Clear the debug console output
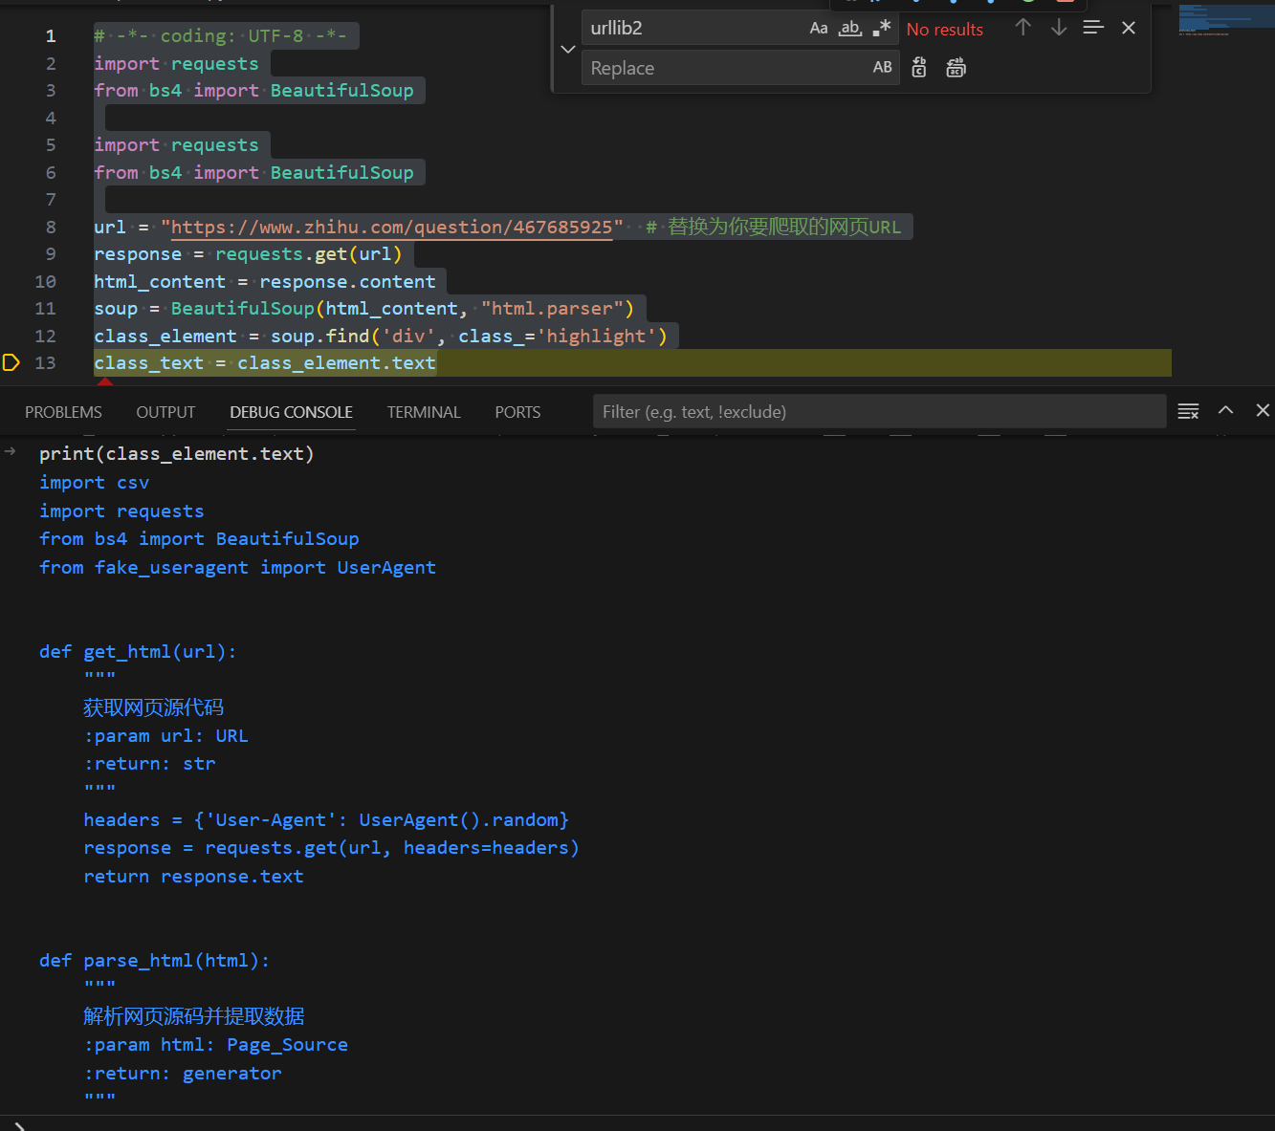Image resolution: width=1275 pixels, height=1131 pixels. point(1188,411)
